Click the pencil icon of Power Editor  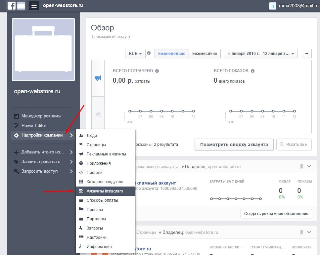coord(16,125)
